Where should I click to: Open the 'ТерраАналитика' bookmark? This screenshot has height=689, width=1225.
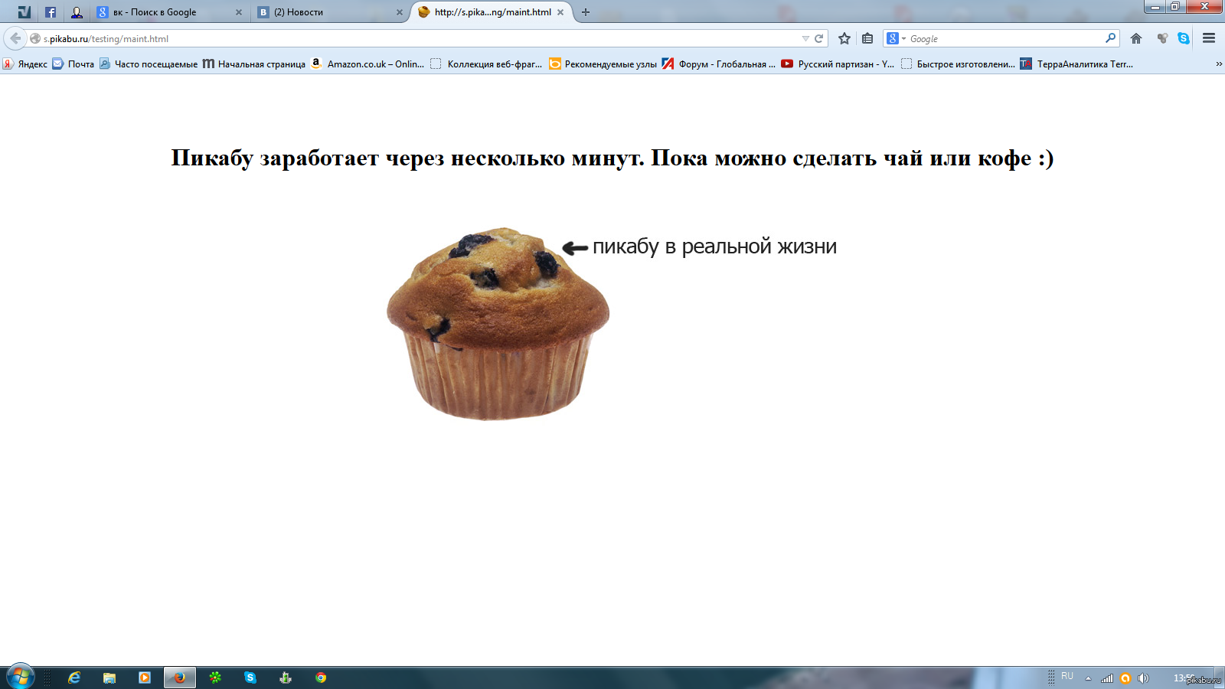pyautogui.click(x=1076, y=64)
